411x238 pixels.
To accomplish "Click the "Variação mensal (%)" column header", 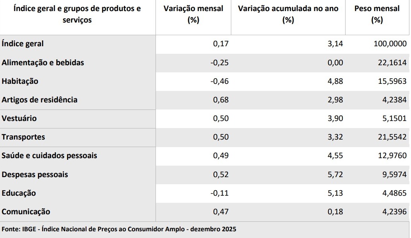I will click(193, 14).
